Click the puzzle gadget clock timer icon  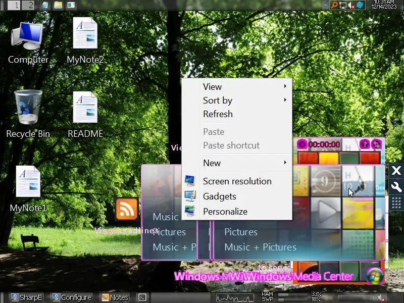302,144
